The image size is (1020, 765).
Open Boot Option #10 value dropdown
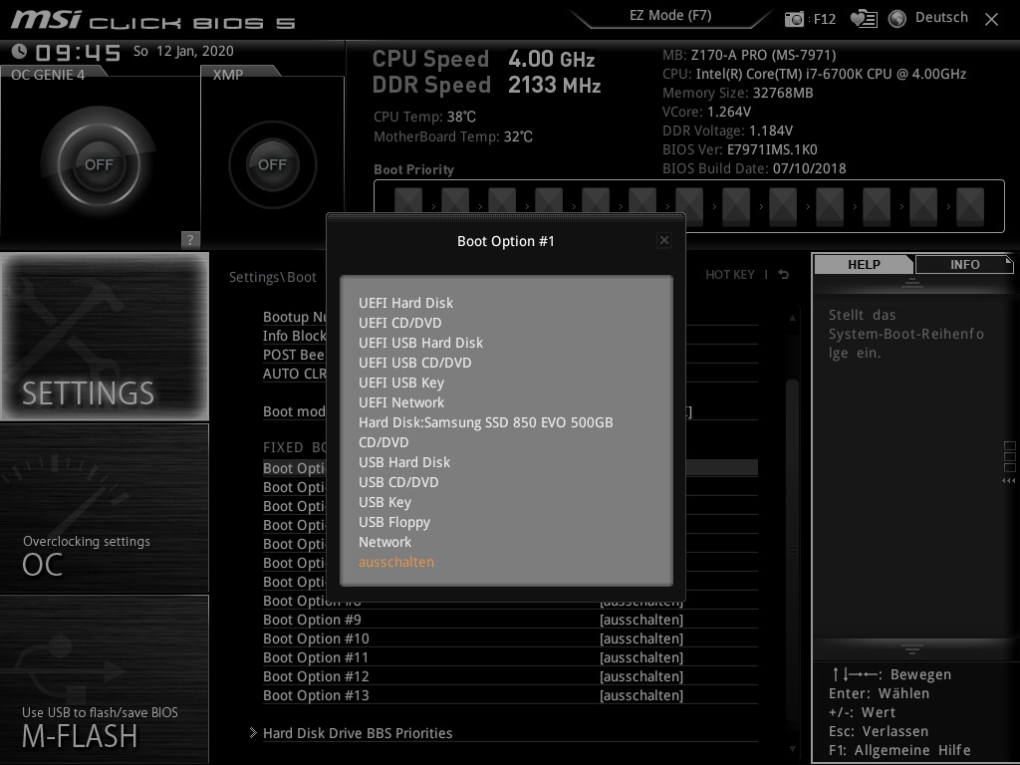coord(641,638)
